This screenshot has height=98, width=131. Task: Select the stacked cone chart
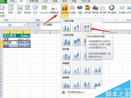pyautogui.click(x=77, y=70)
